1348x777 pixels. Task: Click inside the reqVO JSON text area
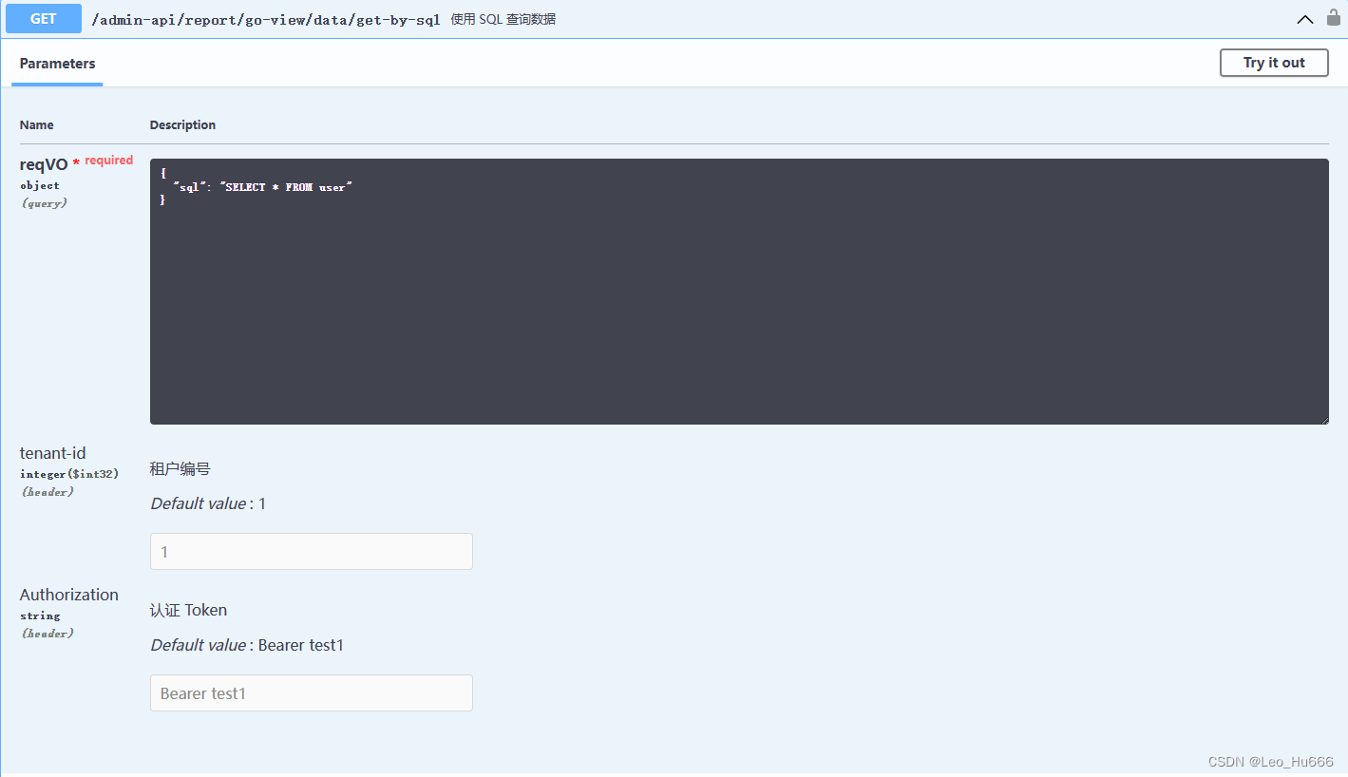(739, 292)
